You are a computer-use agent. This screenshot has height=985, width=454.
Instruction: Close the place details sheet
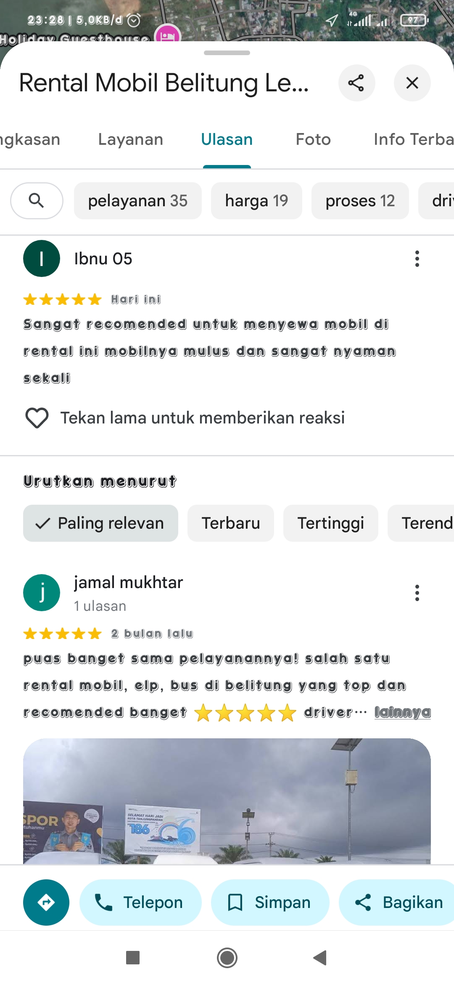point(412,83)
